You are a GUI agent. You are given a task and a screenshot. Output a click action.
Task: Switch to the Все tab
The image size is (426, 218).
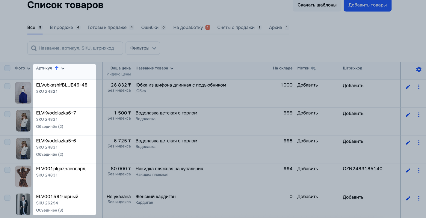35,27
